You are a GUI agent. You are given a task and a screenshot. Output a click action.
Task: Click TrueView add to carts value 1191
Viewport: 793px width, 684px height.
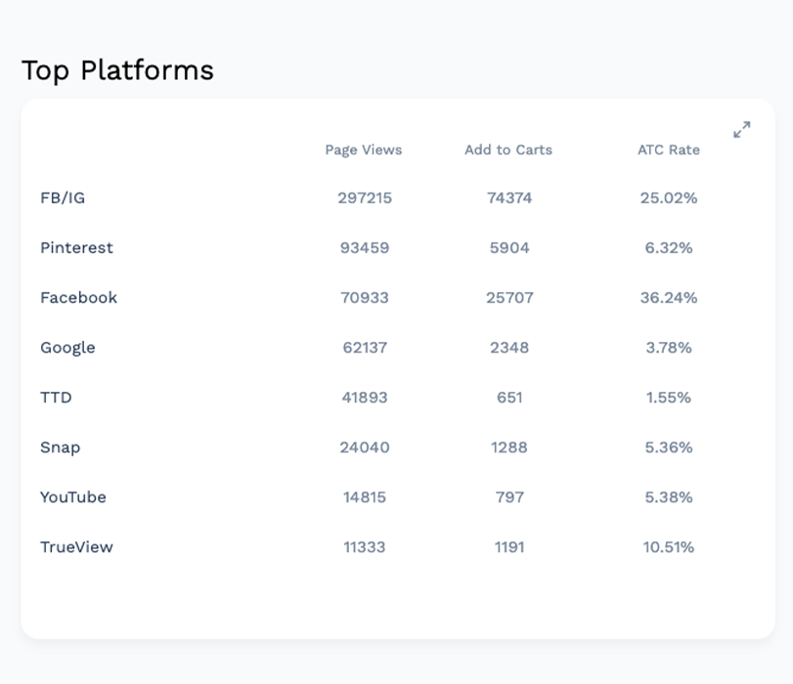click(x=509, y=547)
